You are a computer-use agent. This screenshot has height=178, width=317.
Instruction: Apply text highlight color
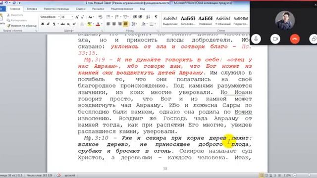click(x=89, y=24)
